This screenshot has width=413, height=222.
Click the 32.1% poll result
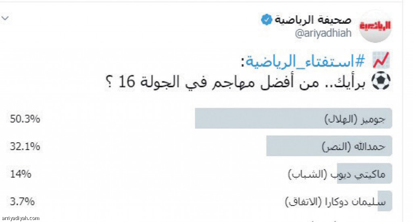tap(25, 146)
